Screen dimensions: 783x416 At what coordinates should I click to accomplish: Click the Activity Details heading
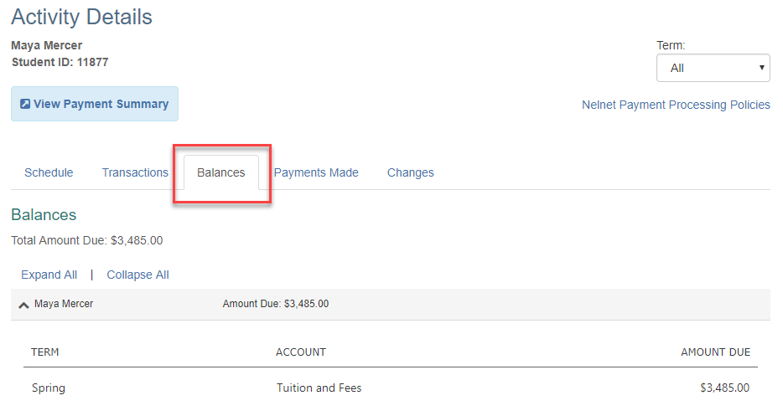(x=82, y=17)
